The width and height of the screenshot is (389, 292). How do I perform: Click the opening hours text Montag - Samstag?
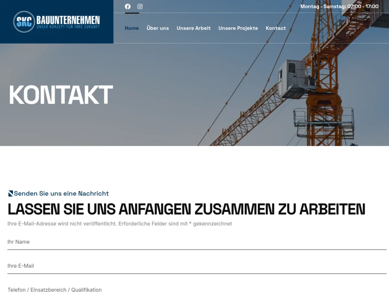pos(339,6)
